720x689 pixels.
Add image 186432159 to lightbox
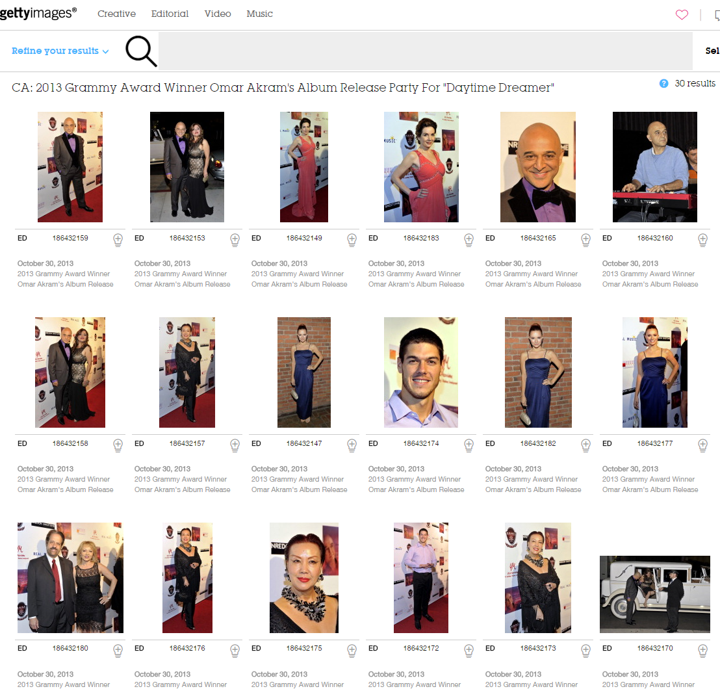(x=118, y=239)
